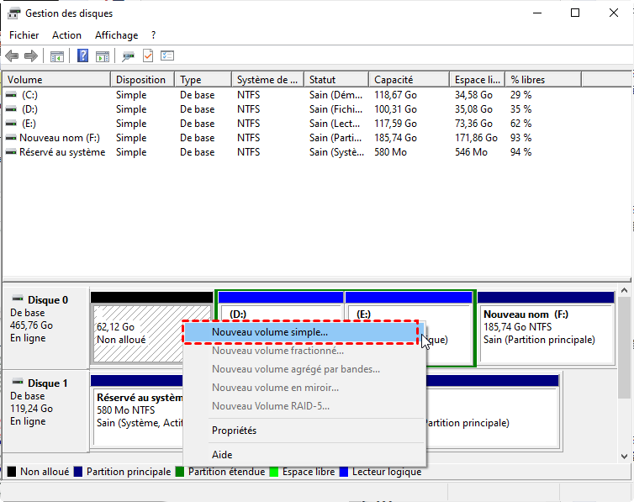Image resolution: width=634 pixels, height=502 pixels.
Task: Click the blue Lecteur logique legend swatch
Action: (344, 472)
